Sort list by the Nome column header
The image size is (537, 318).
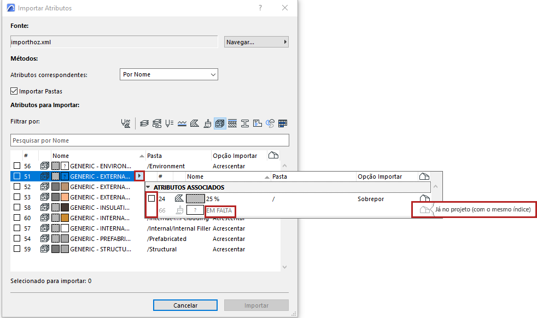coord(60,155)
